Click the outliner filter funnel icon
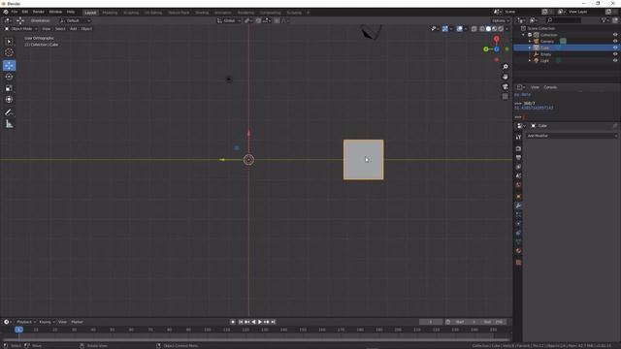The height and width of the screenshot is (349, 621). click(604, 20)
